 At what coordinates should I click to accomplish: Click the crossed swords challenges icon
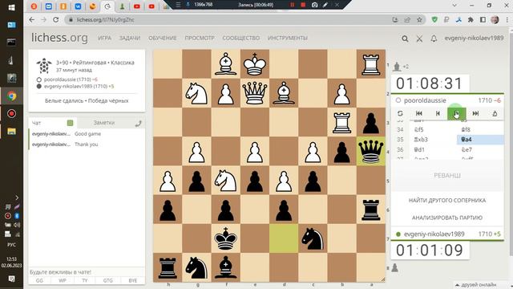click(419, 39)
